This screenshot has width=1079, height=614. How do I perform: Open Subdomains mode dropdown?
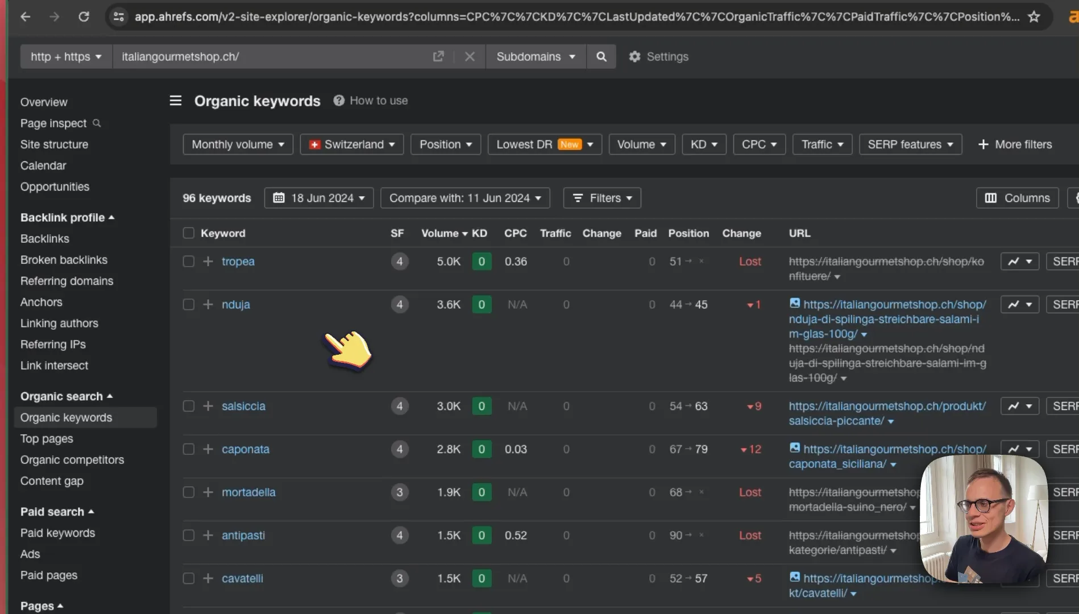point(536,56)
